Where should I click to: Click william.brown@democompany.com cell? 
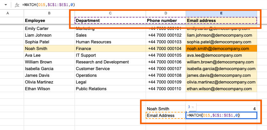(x=221, y=62)
